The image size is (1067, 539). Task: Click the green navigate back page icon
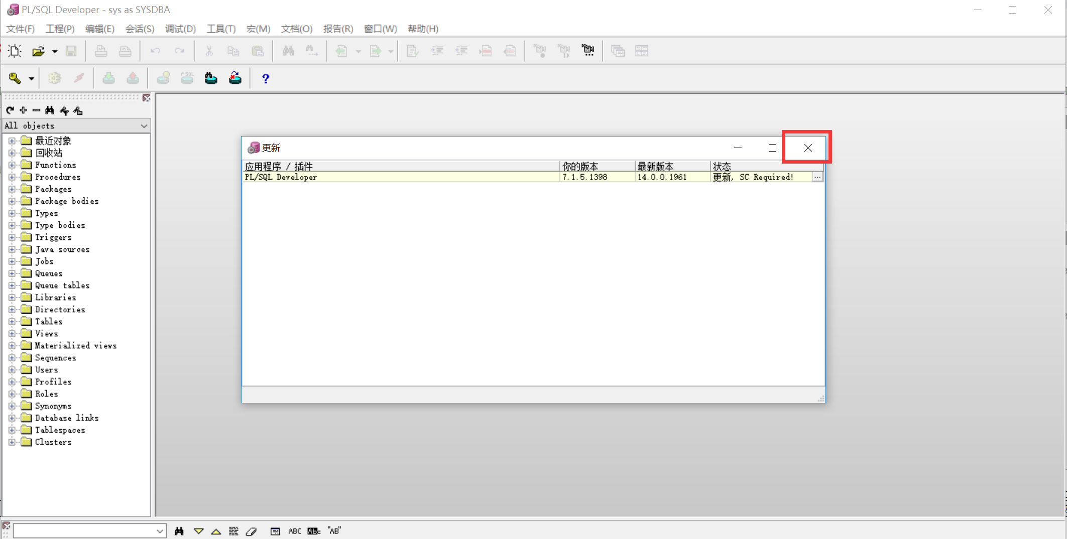click(x=341, y=51)
